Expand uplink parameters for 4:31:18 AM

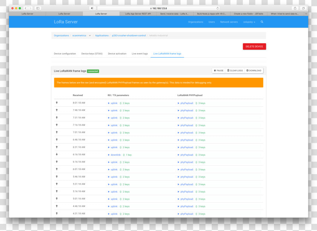(109, 214)
